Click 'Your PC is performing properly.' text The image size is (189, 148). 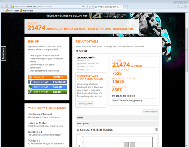(127, 101)
